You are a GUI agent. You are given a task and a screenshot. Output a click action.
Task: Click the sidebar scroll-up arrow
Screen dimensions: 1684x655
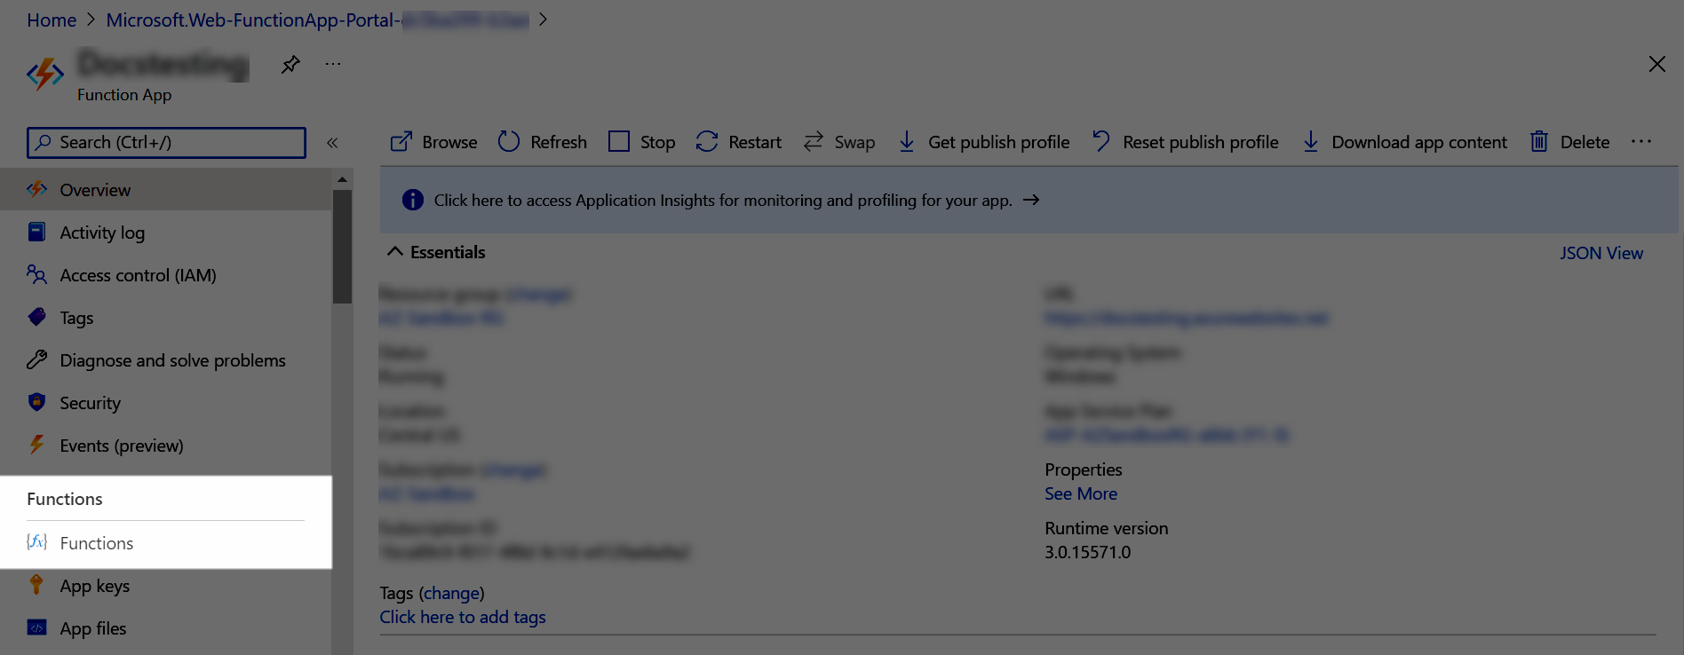tap(342, 179)
